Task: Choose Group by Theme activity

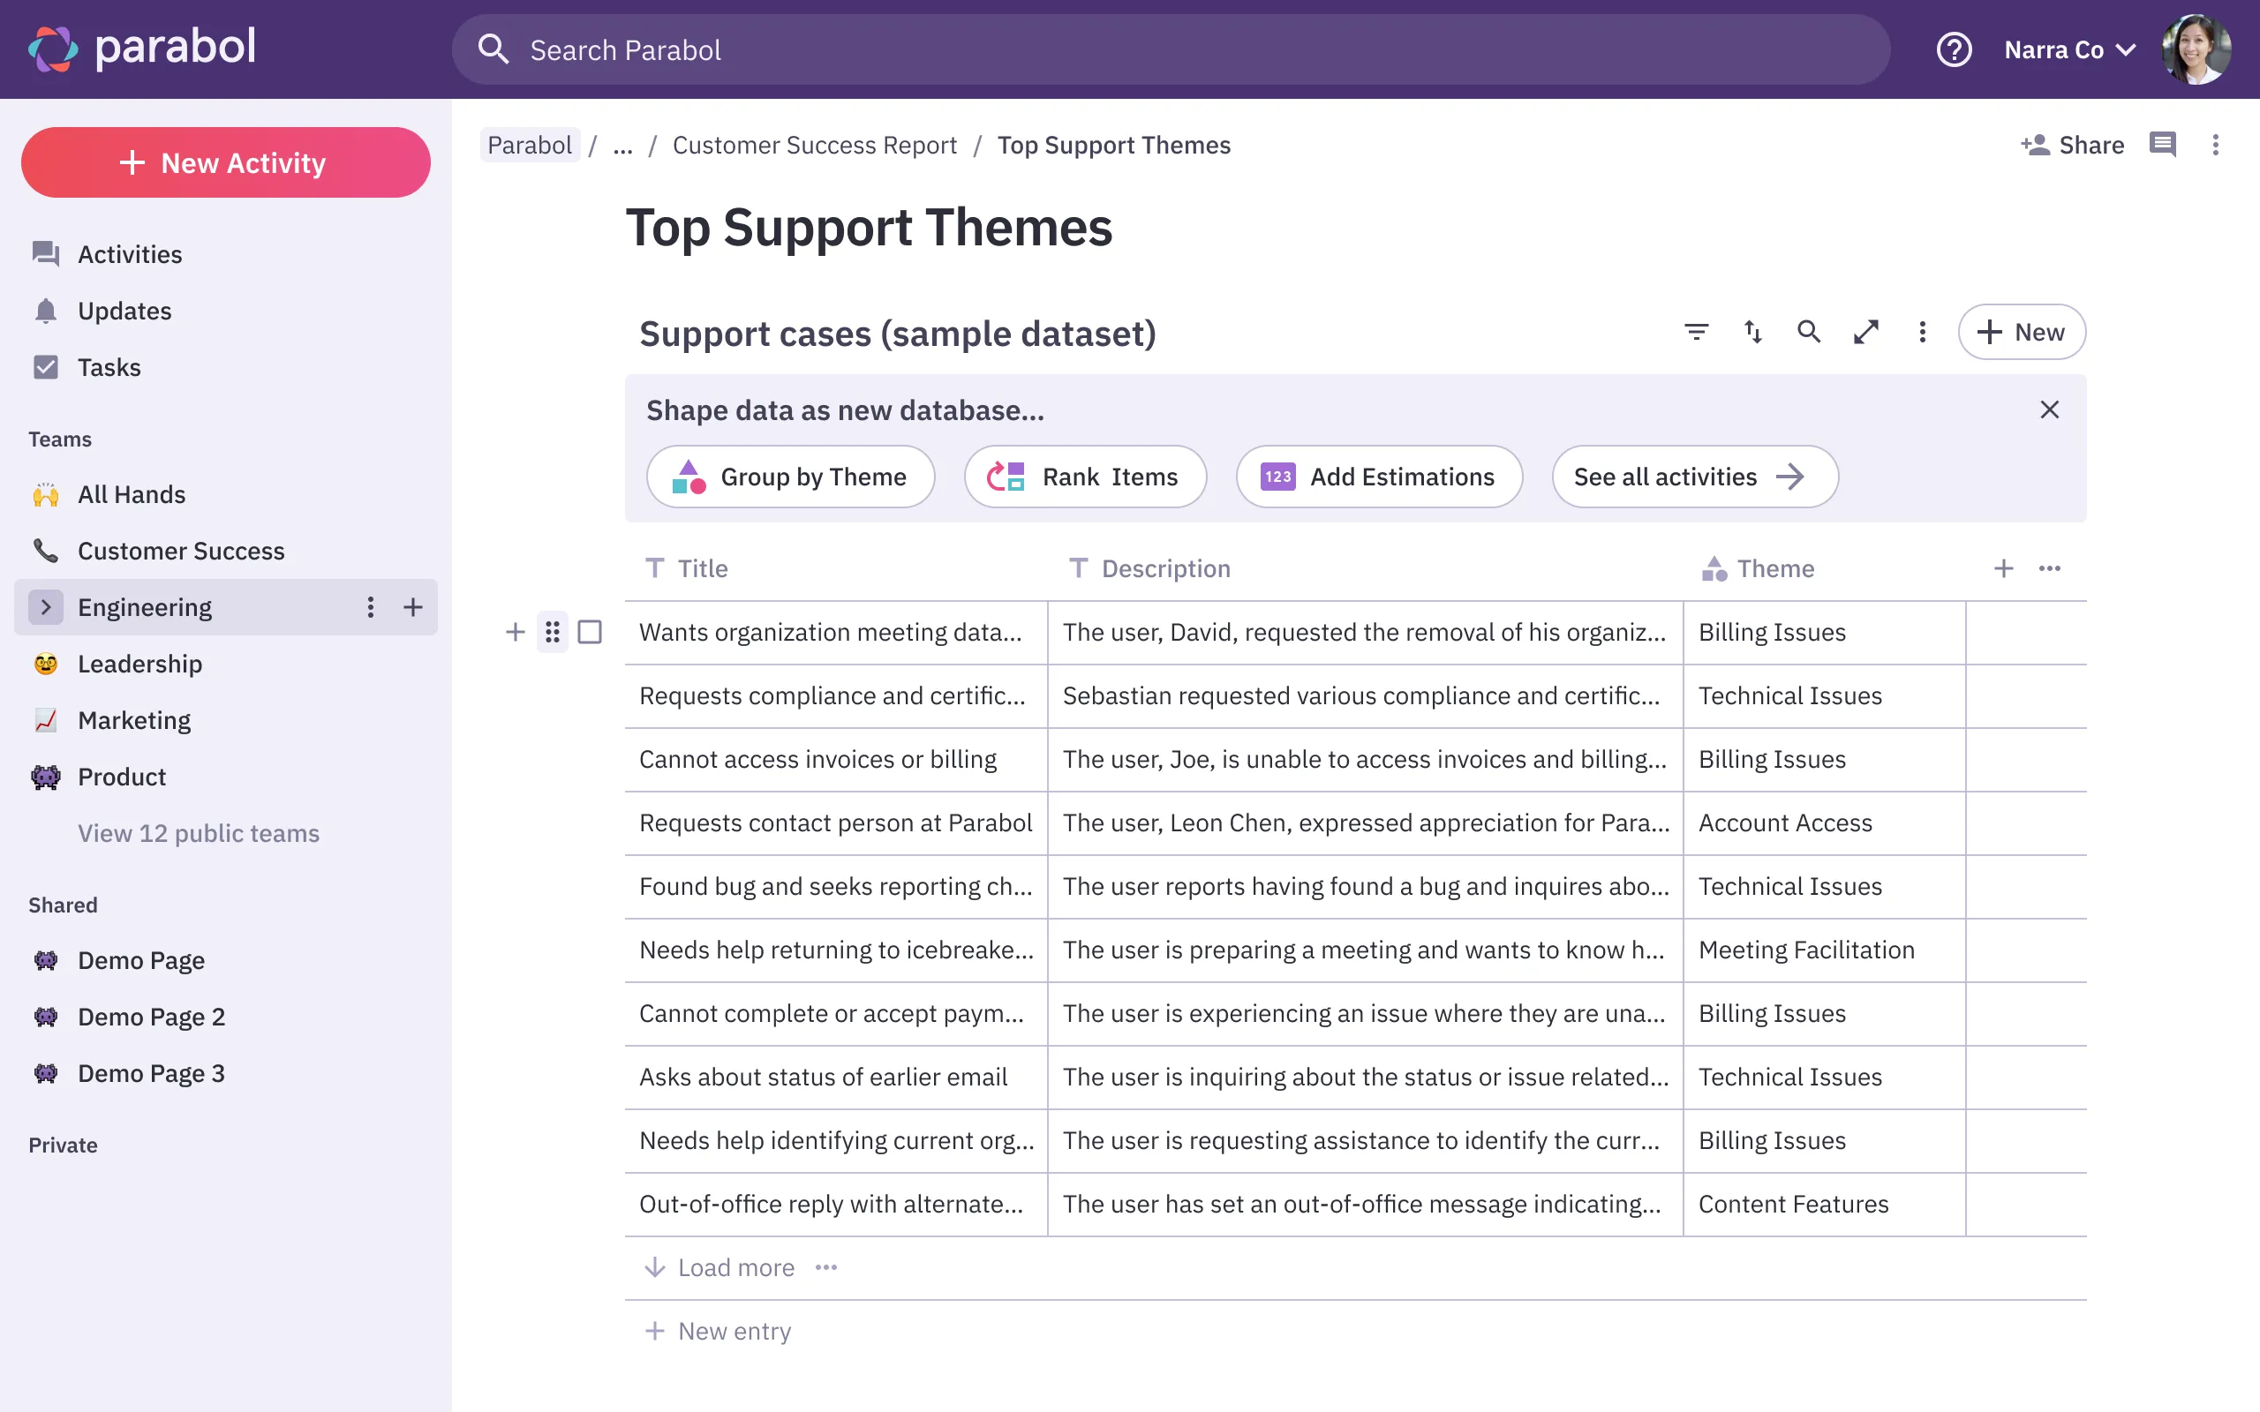Action: (790, 477)
